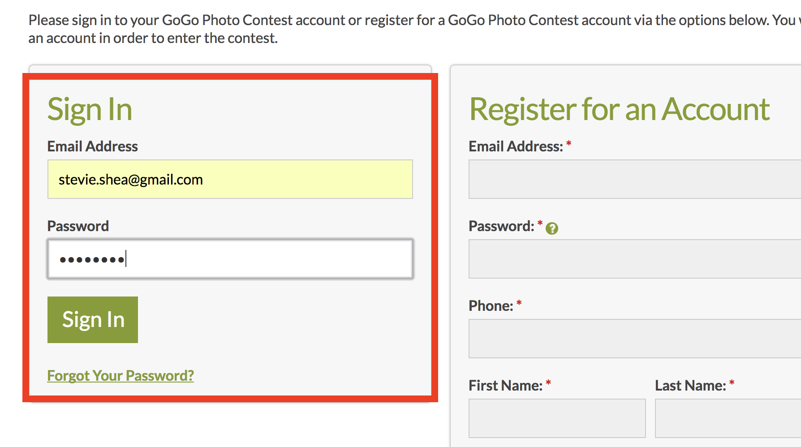The width and height of the screenshot is (801, 447).
Task: Click the password help question mark icon
Action: tap(552, 228)
